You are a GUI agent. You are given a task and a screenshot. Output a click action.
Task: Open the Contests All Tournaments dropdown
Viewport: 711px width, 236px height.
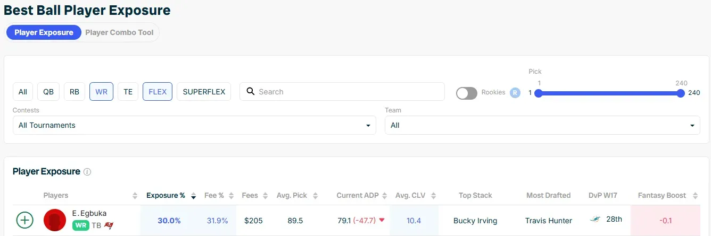194,126
